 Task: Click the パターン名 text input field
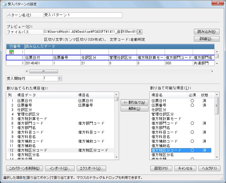[x=82, y=15]
